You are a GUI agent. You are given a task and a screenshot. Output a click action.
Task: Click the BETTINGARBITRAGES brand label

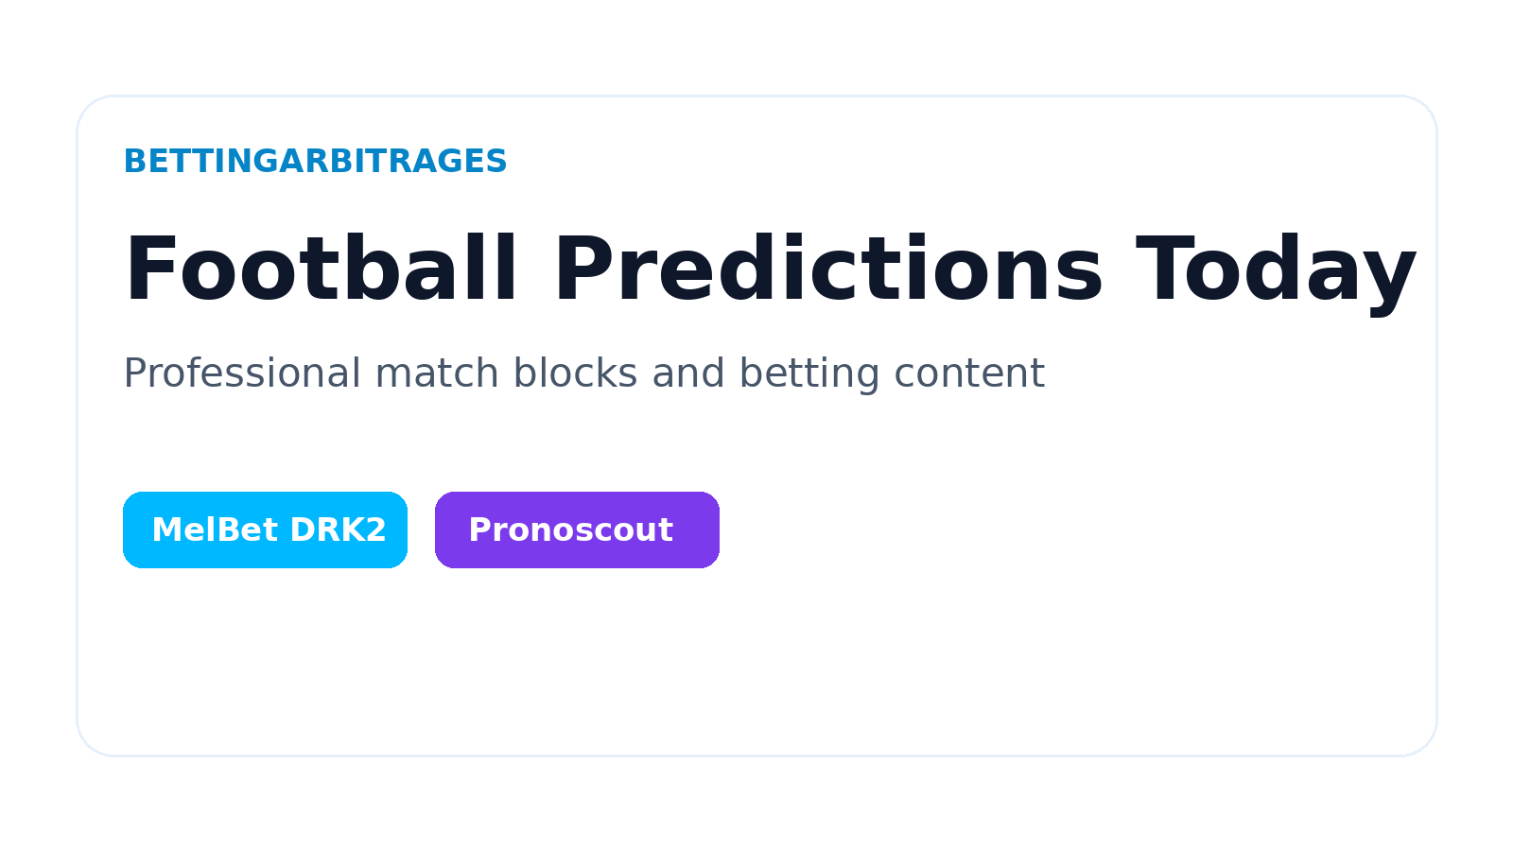coord(316,162)
